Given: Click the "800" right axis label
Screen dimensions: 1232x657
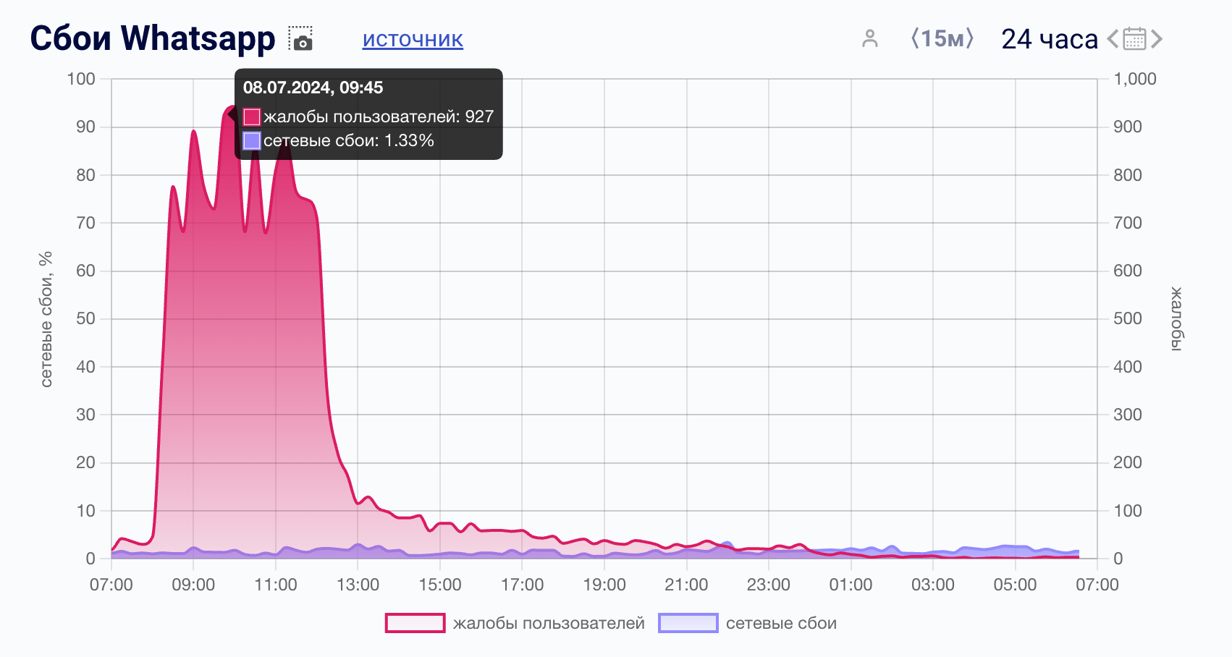Looking at the screenshot, I should coord(1128,175).
